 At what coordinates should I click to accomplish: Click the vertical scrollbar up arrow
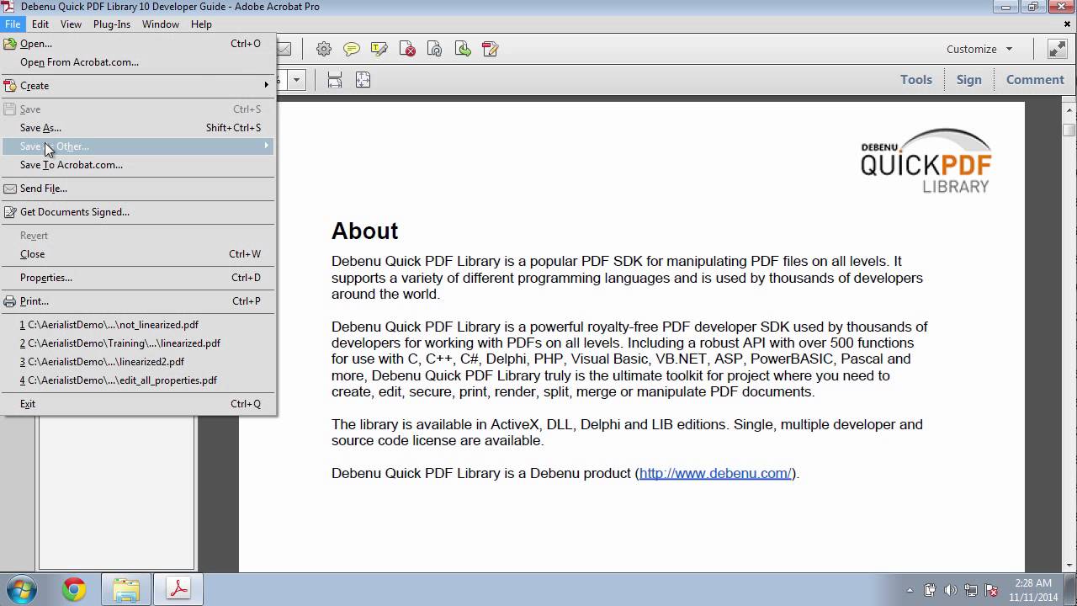1069,110
